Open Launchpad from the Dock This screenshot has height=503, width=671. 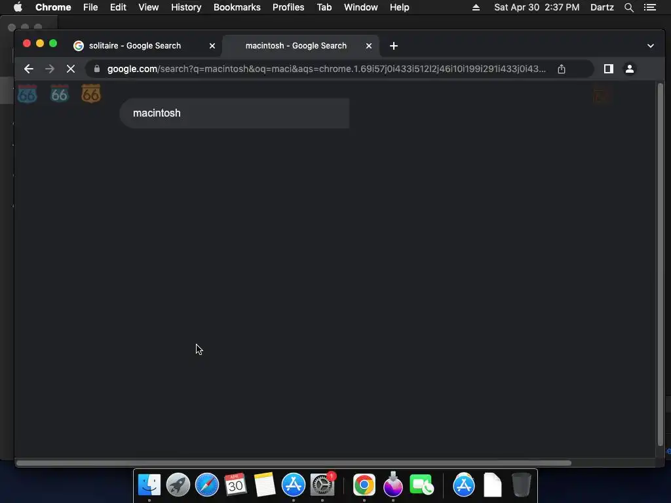coord(178,485)
